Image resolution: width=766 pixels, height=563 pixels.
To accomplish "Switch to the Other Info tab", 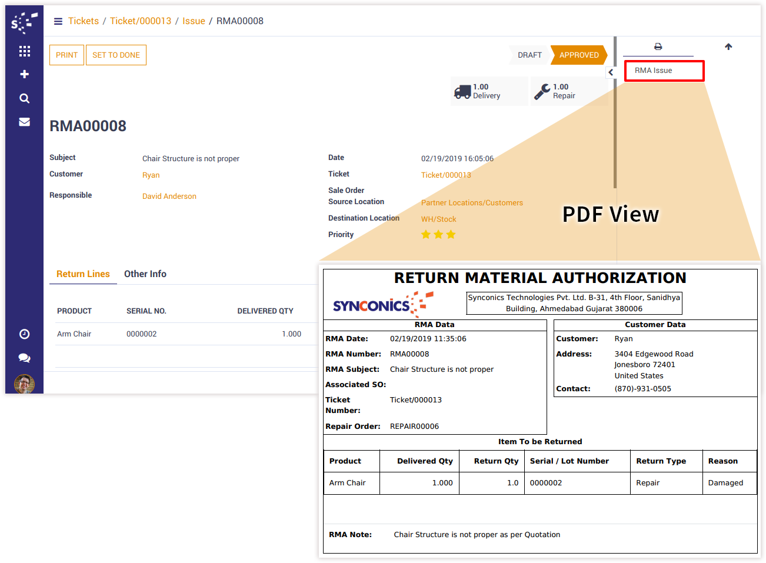I will (x=145, y=274).
